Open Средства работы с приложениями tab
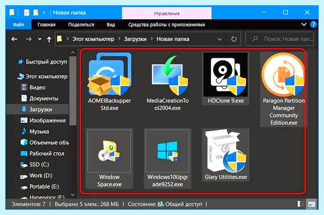 [x=167, y=24]
